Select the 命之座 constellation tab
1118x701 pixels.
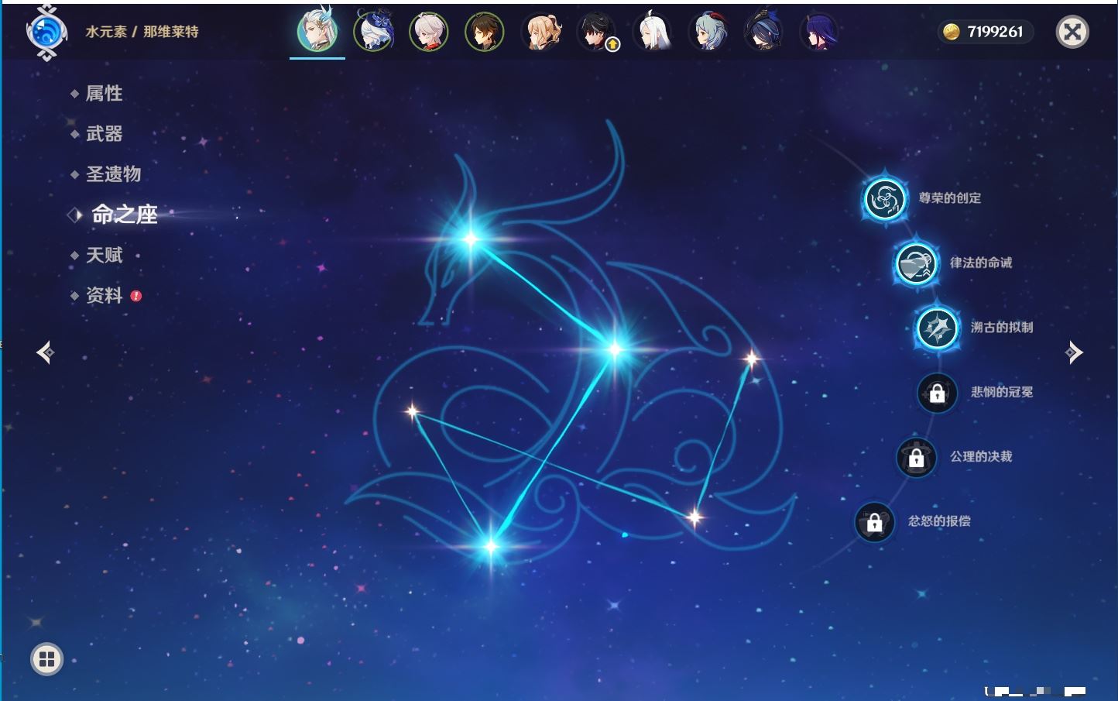click(x=124, y=215)
